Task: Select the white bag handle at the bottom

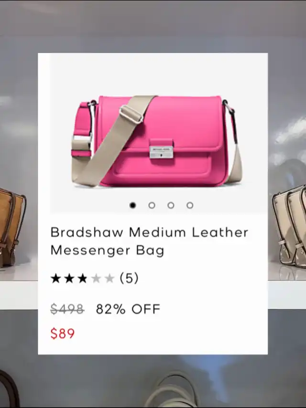Action: point(171,389)
